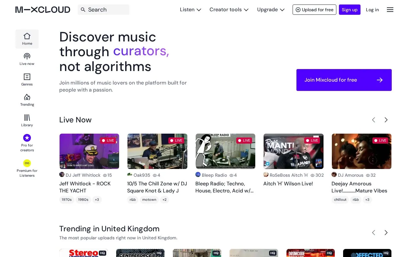The height and width of the screenshot is (257, 412).
Task: Click Join Mixcloud for free button
Action: pyautogui.click(x=344, y=80)
